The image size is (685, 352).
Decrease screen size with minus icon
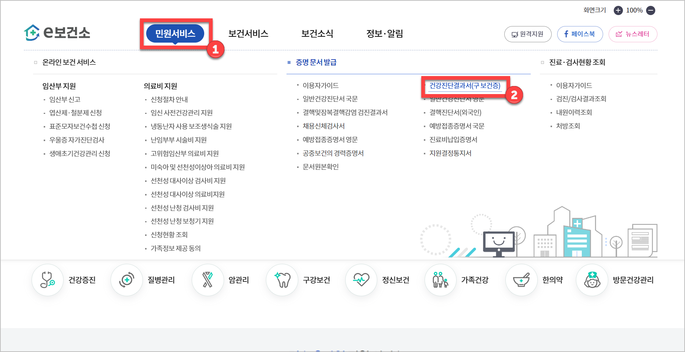point(650,10)
